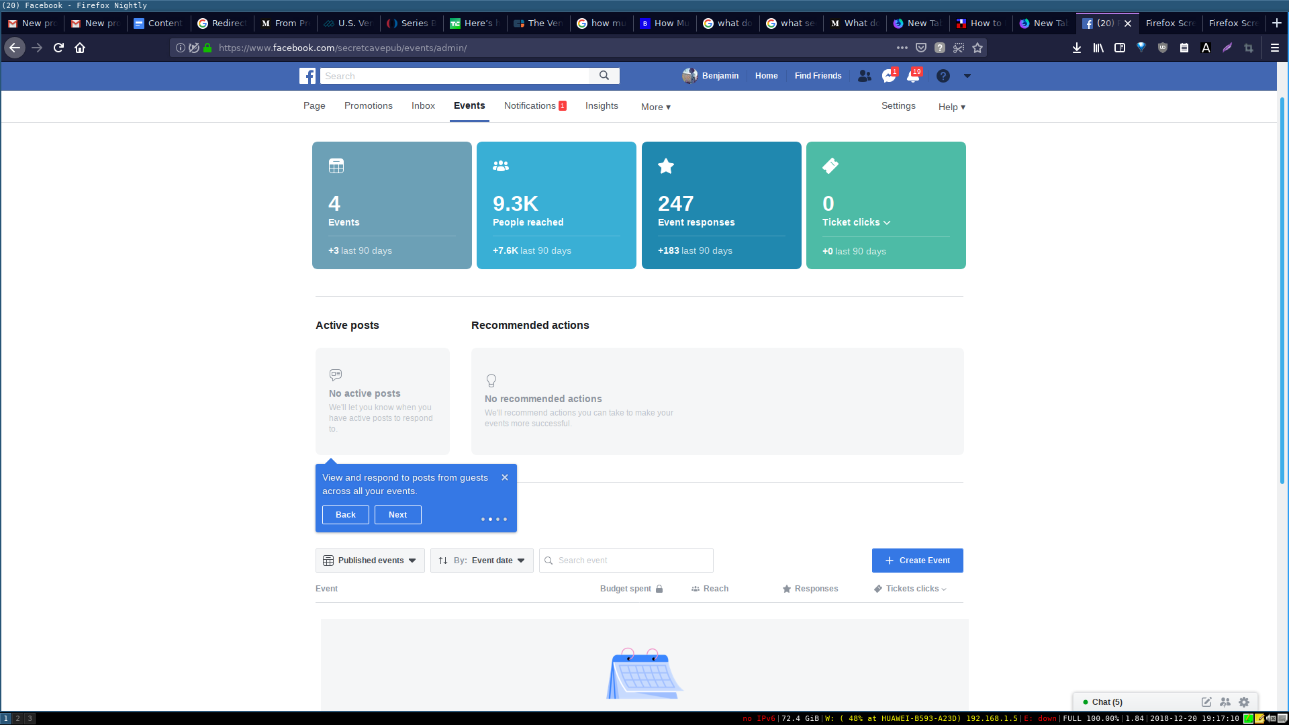
Task: Click the Facebook logo icon
Action: click(307, 76)
